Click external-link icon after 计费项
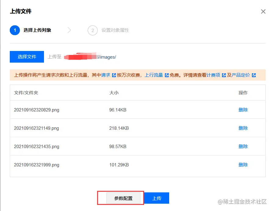The height and width of the screenshot is (211, 273). [x=224, y=75]
